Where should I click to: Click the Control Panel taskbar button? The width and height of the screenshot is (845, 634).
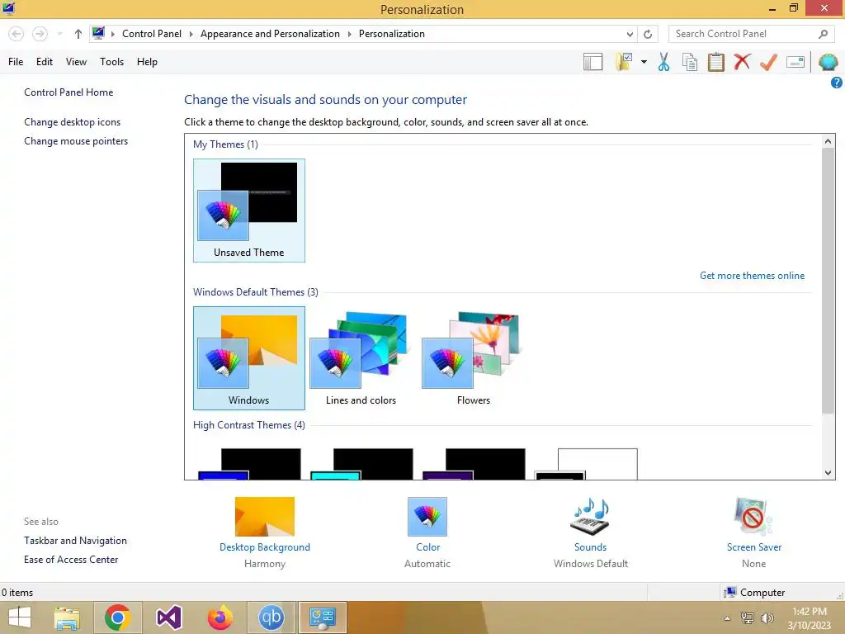[x=323, y=617]
